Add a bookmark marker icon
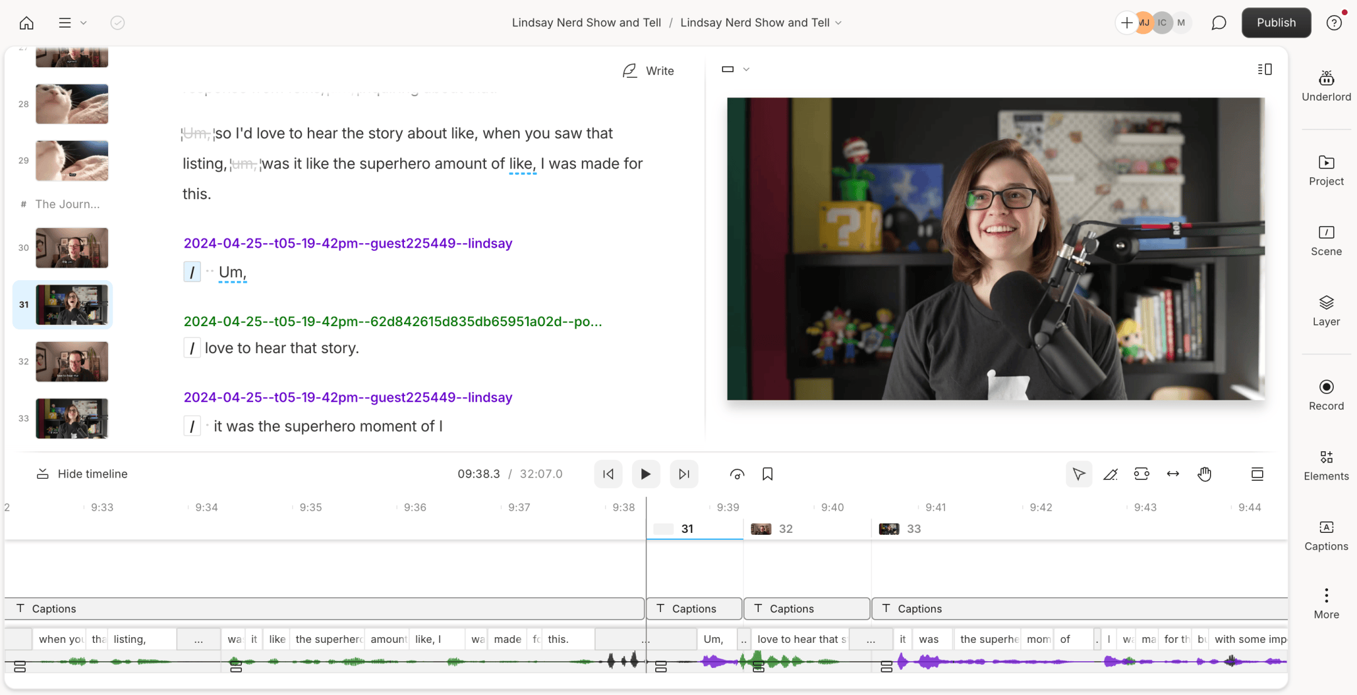The width and height of the screenshot is (1357, 695). pos(767,474)
